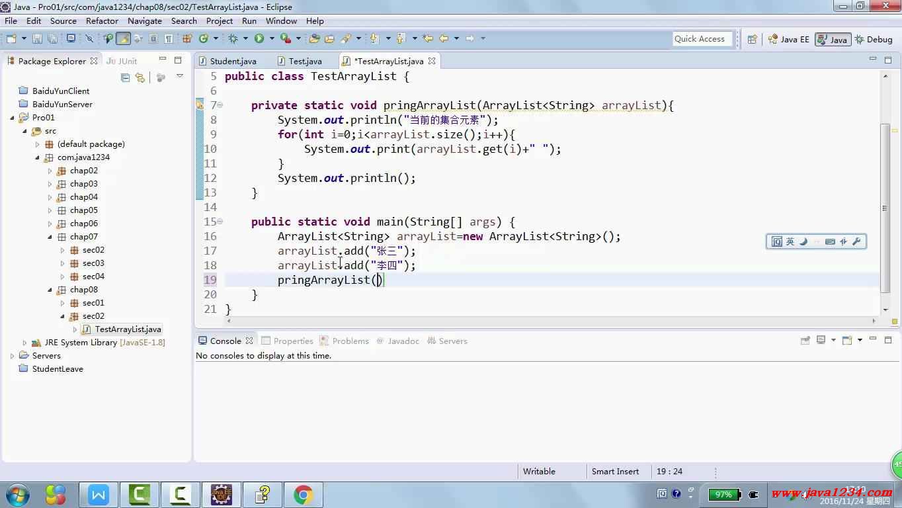
Task: Switch to Java EE perspective
Action: point(788,39)
